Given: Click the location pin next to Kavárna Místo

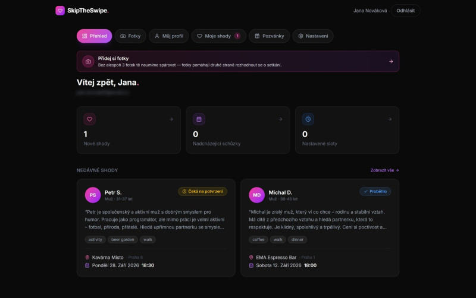Looking at the screenshot, I should click(x=87, y=258).
